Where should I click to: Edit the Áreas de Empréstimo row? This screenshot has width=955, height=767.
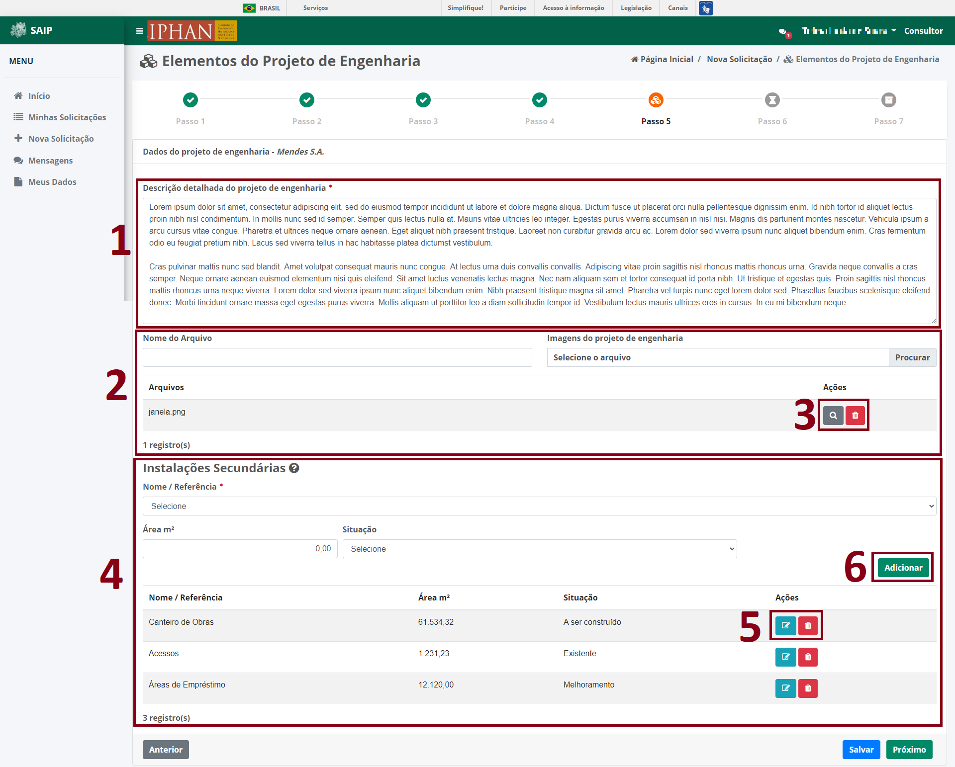pos(786,688)
